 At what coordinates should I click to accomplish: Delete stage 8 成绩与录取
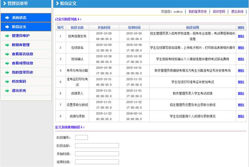(x=241, y=116)
